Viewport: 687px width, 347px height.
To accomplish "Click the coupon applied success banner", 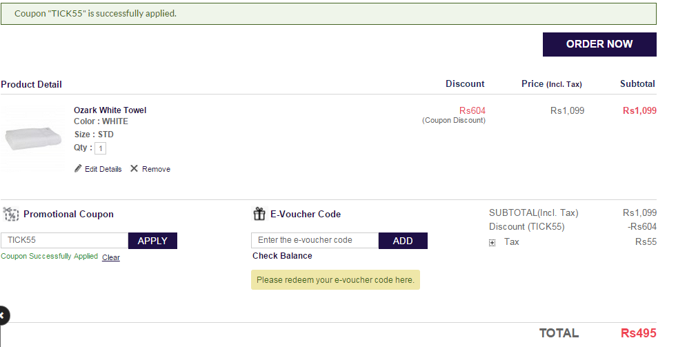I will coord(328,14).
